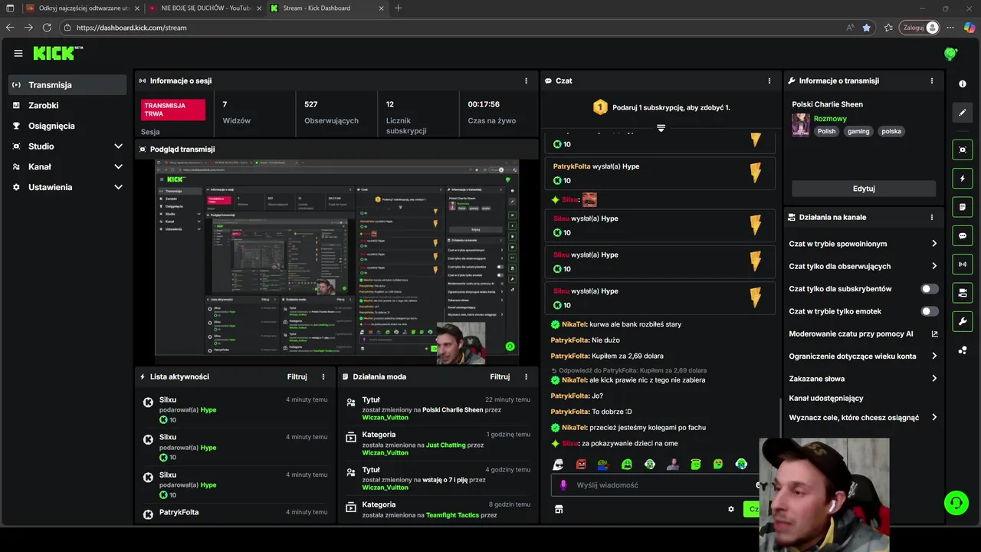This screenshot has height=552, width=981.
Task: Click the browser address bar
Action: 452,28
